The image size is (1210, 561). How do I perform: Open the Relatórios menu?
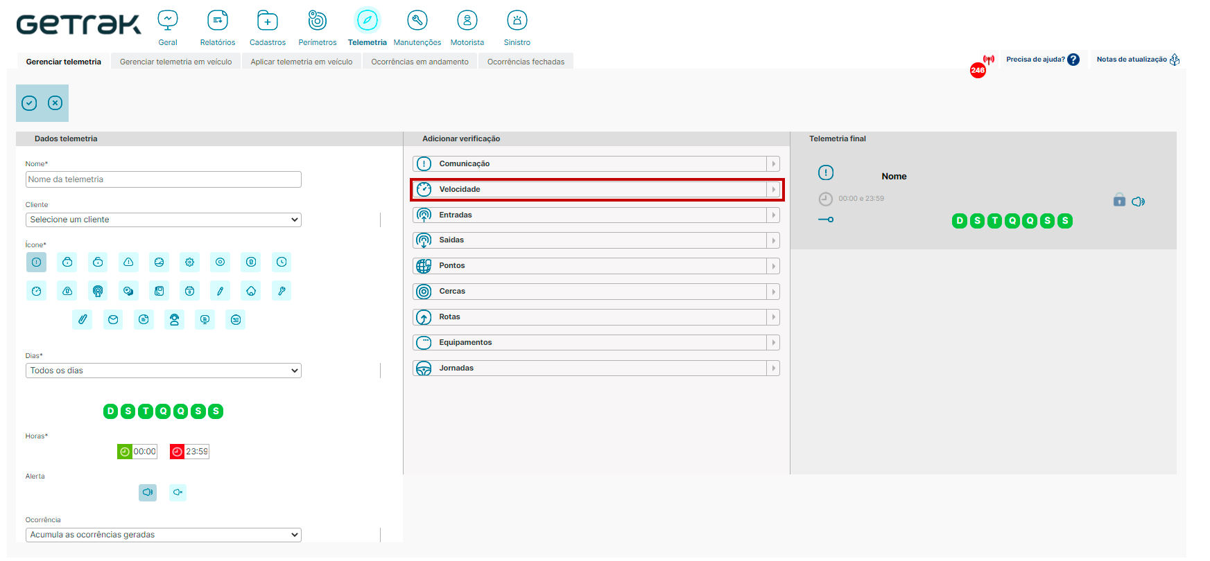(218, 28)
